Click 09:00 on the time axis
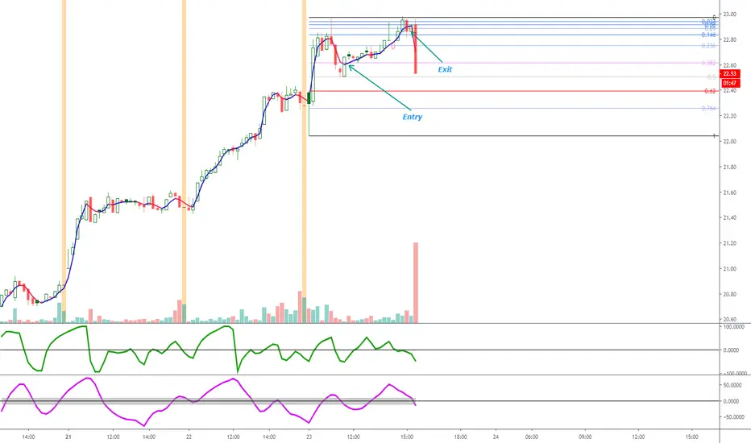The image size is (751, 443). pyautogui.click(x=585, y=437)
